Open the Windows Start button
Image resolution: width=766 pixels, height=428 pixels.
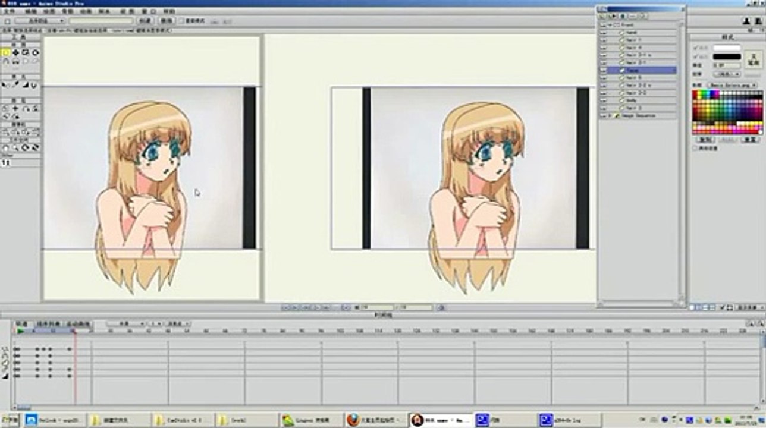click(10, 420)
